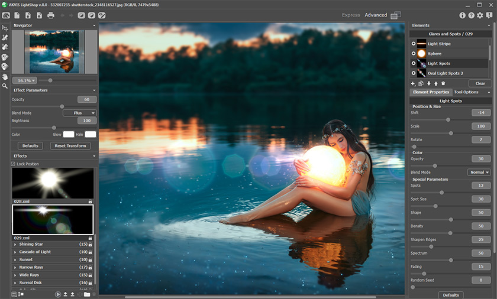Click the Clear button in Elements
The image size is (497, 299).
[x=480, y=83]
